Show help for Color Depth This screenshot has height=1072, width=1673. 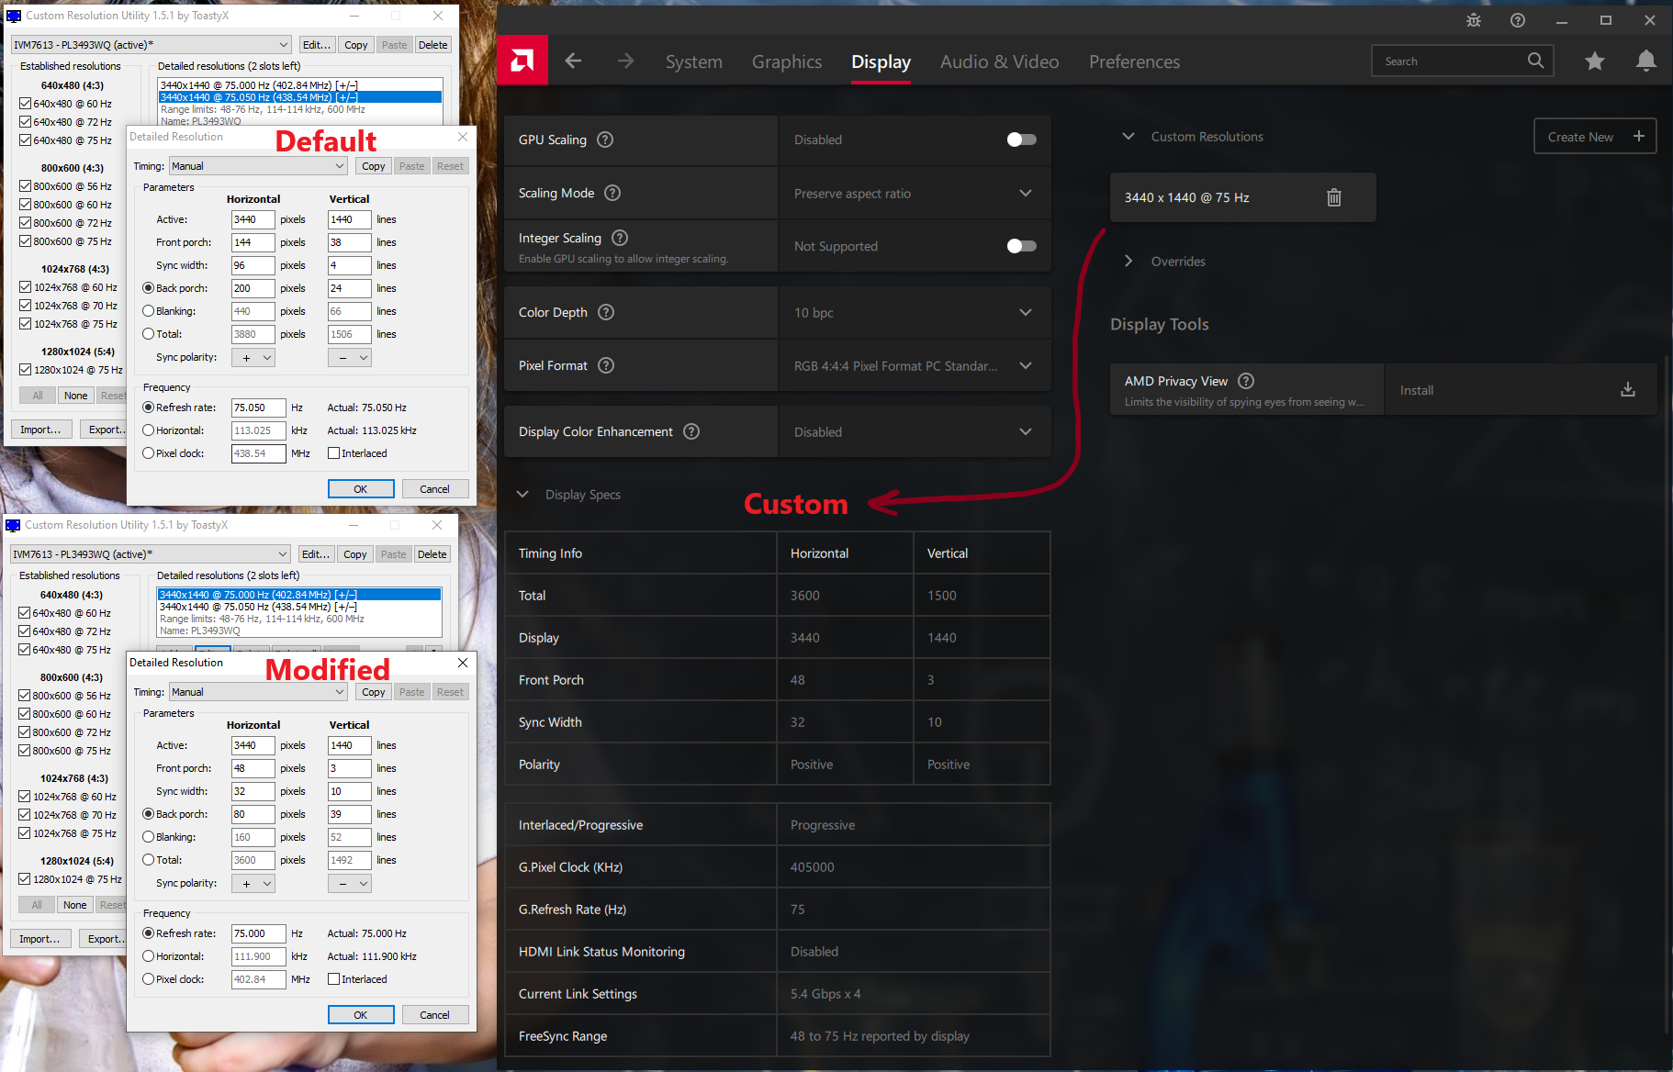click(x=606, y=312)
